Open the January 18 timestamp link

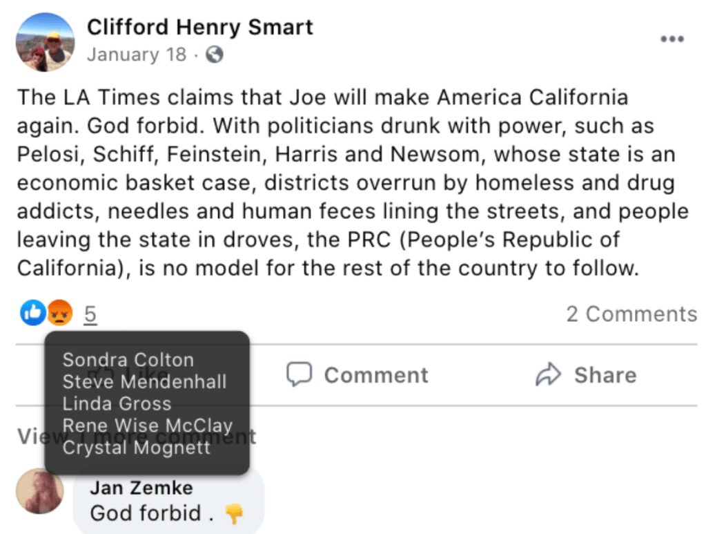(x=137, y=55)
